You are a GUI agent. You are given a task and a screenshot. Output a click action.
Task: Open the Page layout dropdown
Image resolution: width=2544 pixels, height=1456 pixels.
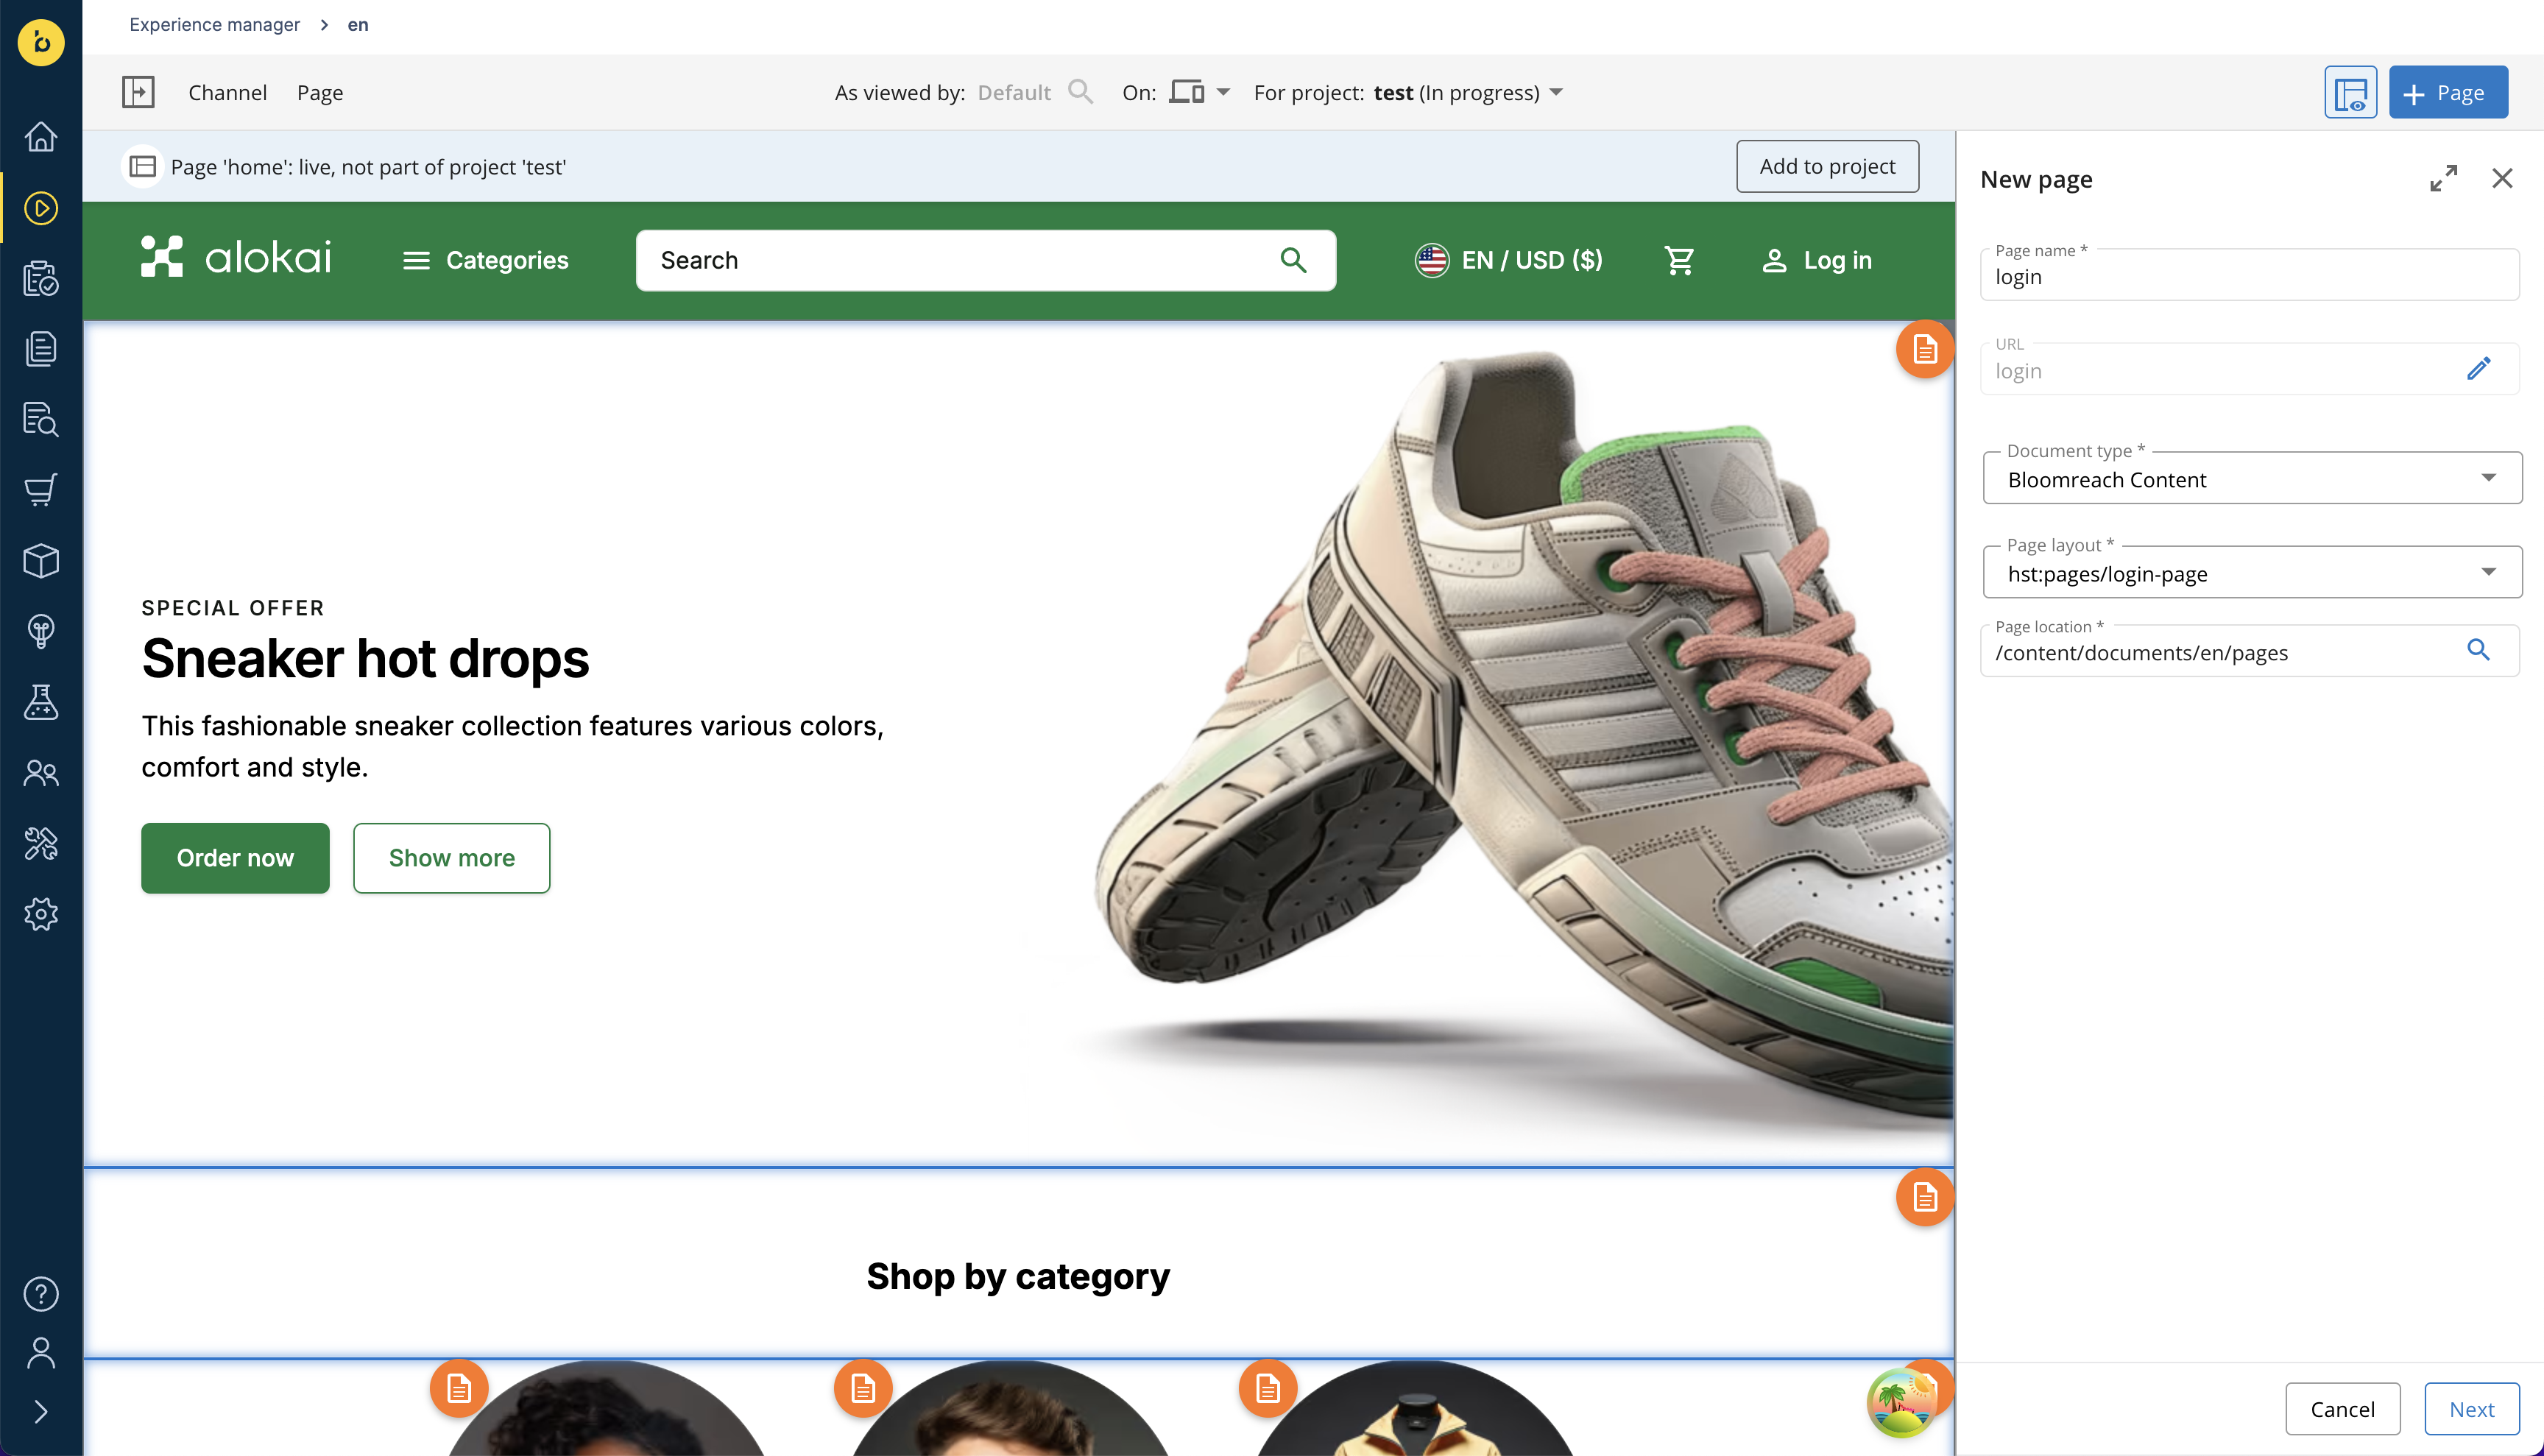[2252, 573]
